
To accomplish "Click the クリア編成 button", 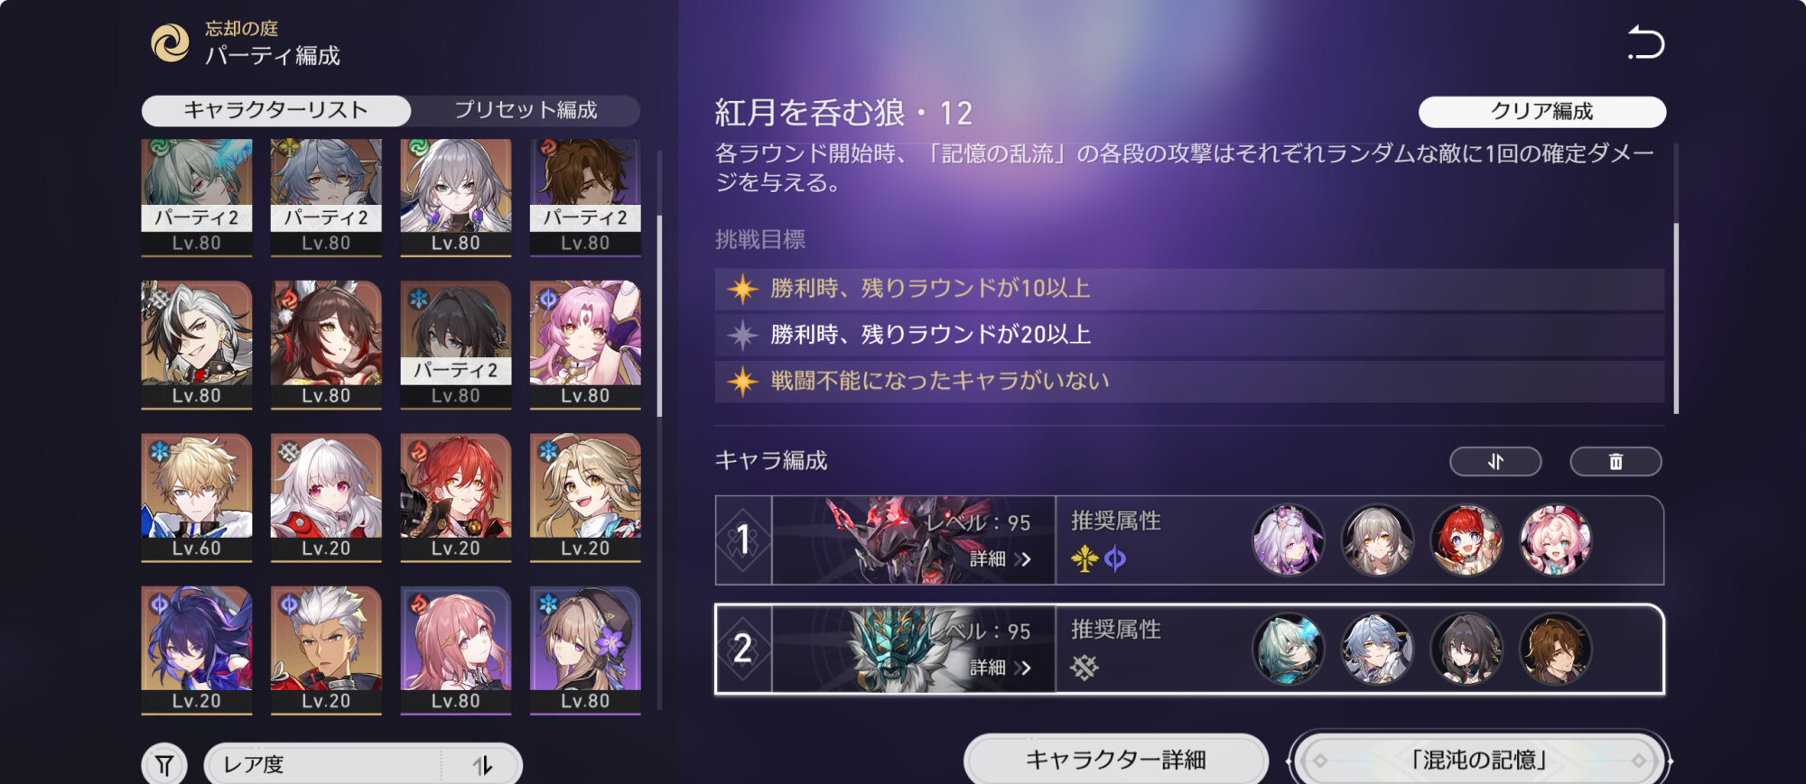I will coord(1542,112).
